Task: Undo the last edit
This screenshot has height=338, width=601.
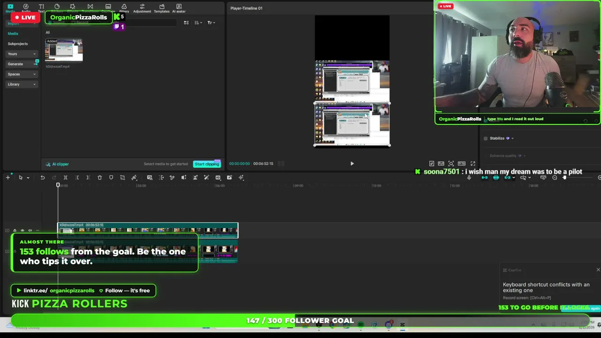Action: pyautogui.click(x=42, y=177)
